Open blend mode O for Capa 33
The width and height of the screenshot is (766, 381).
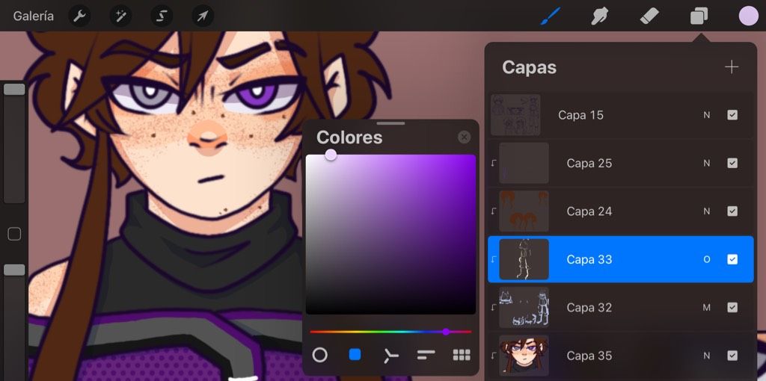click(706, 259)
